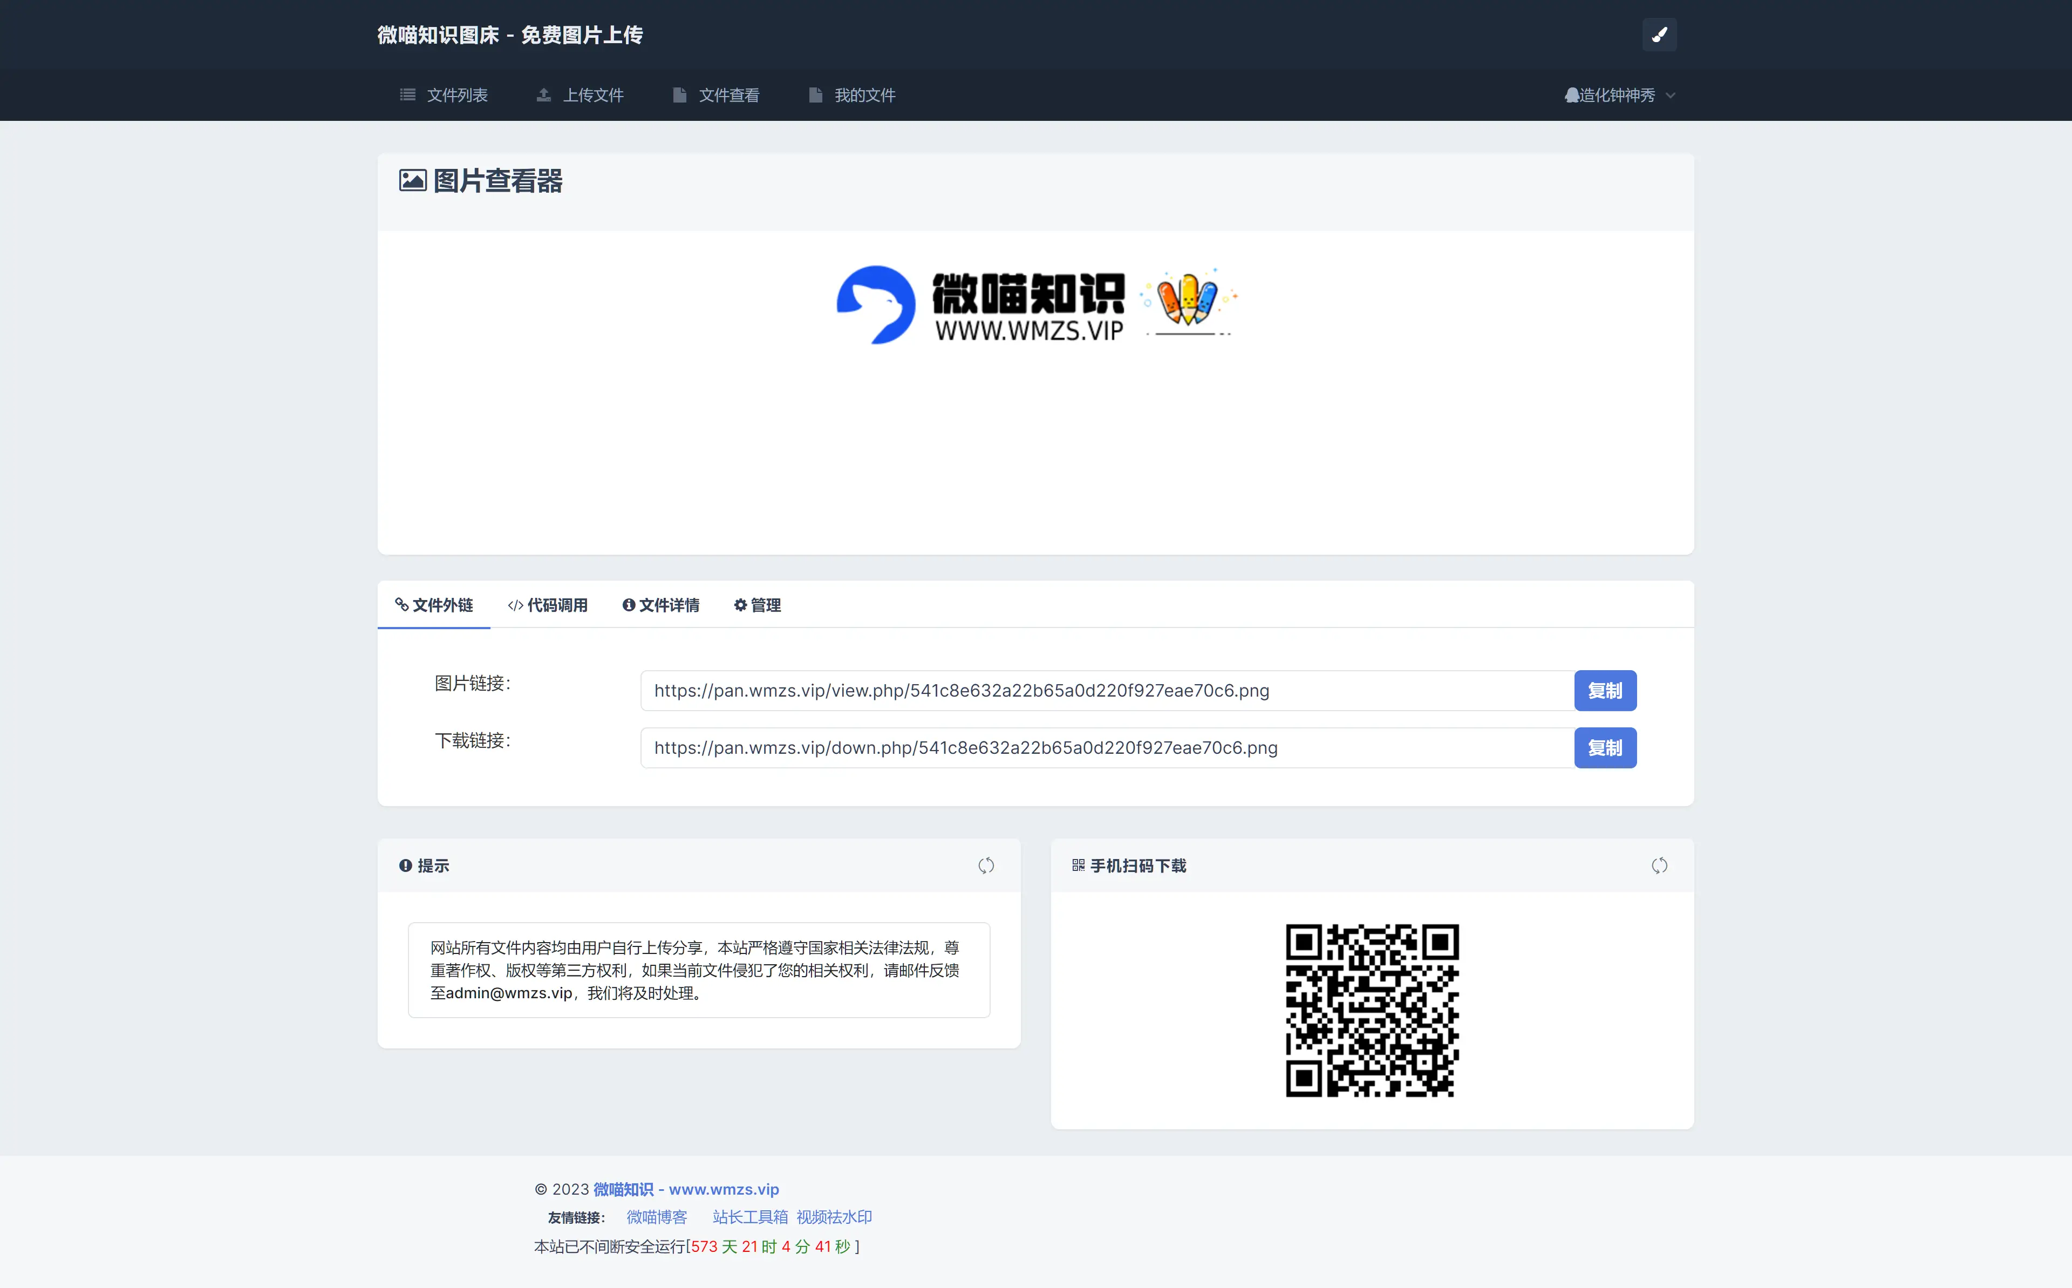This screenshot has height=1288, width=2072.
Task: Click the image viewer icon beside 图片查看器
Action: click(x=412, y=181)
